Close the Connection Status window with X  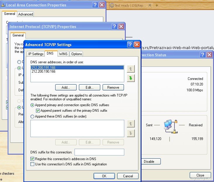pyautogui.click(x=210, y=55)
